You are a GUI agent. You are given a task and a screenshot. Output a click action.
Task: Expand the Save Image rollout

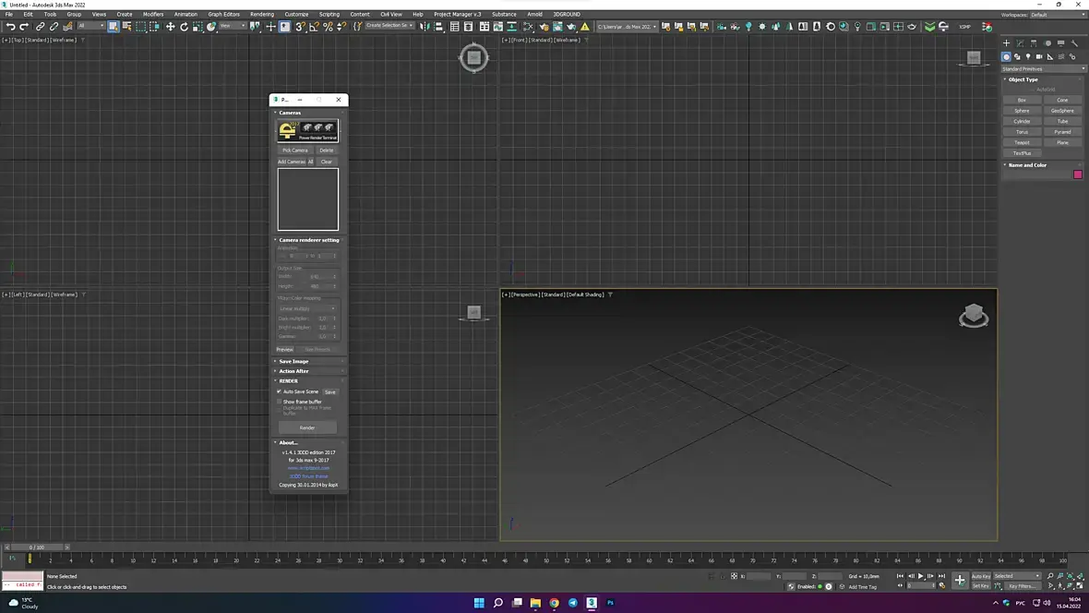pyautogui.click(x=293, y=361)
